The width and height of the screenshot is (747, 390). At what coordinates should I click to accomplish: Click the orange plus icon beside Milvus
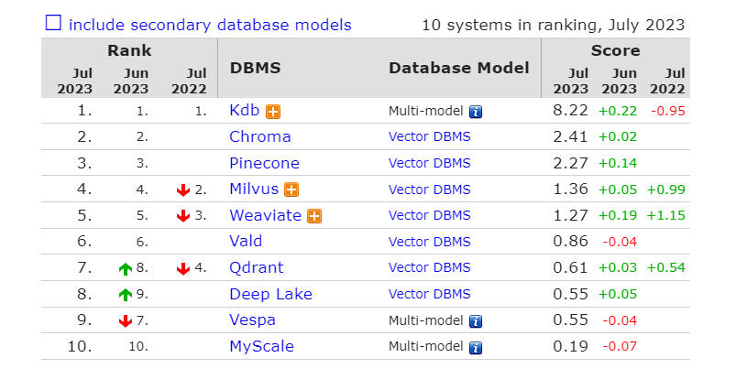click(291, 190)
